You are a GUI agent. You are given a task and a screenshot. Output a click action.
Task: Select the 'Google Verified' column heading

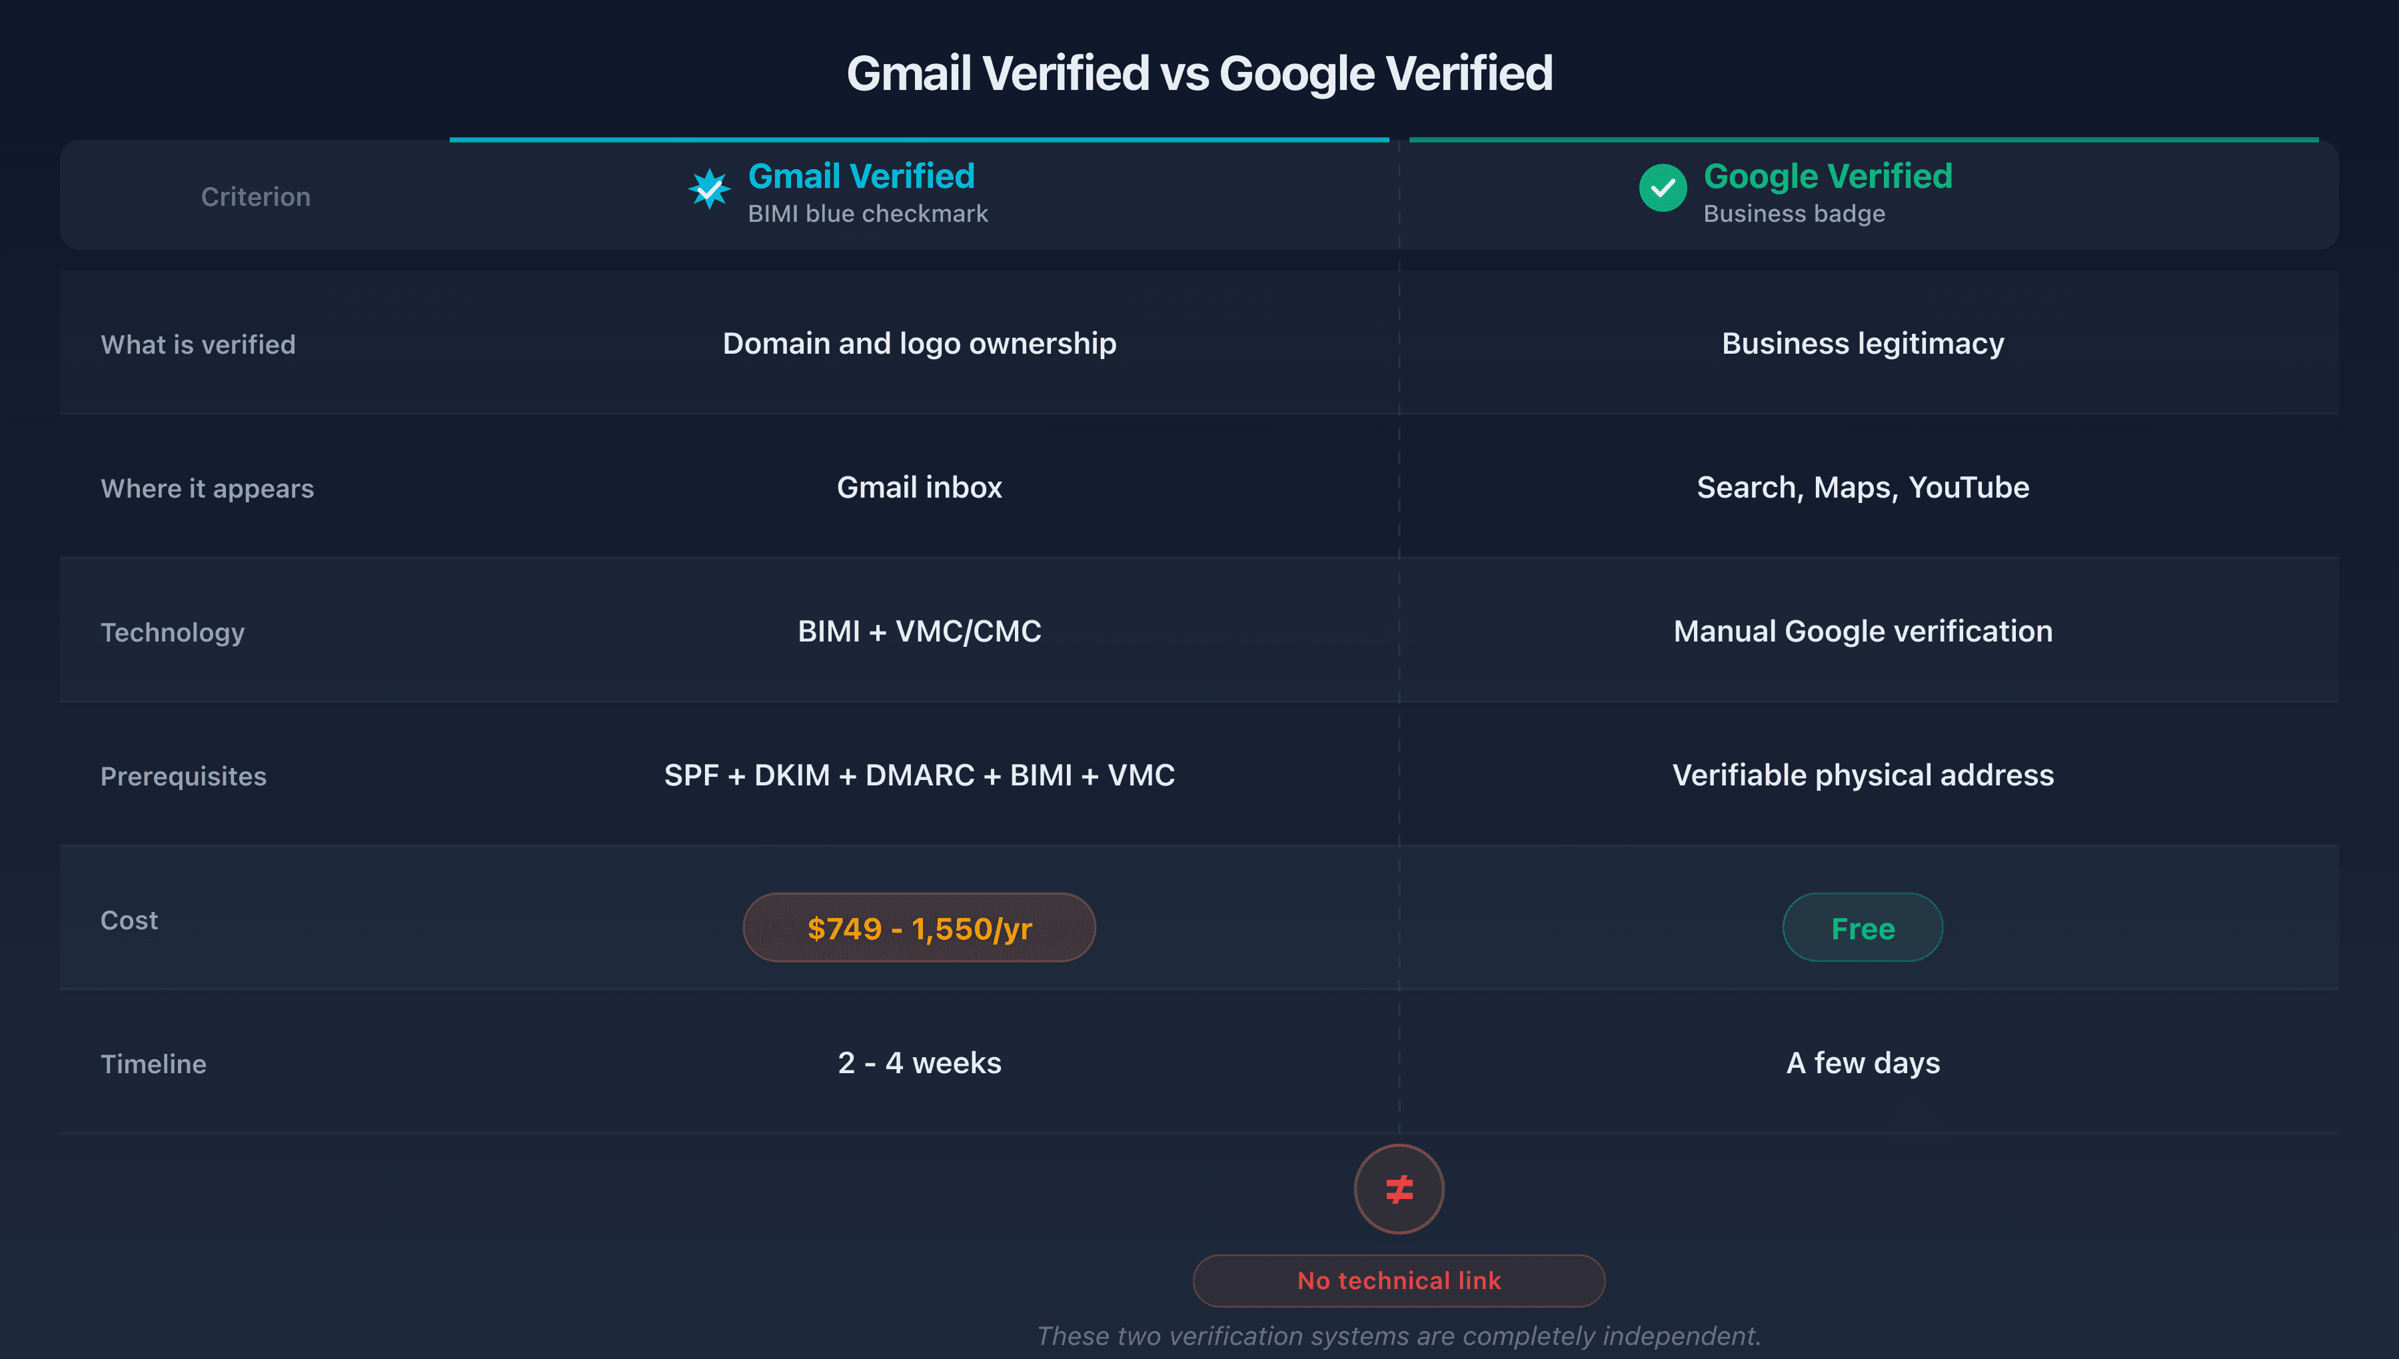(1827, 175)
